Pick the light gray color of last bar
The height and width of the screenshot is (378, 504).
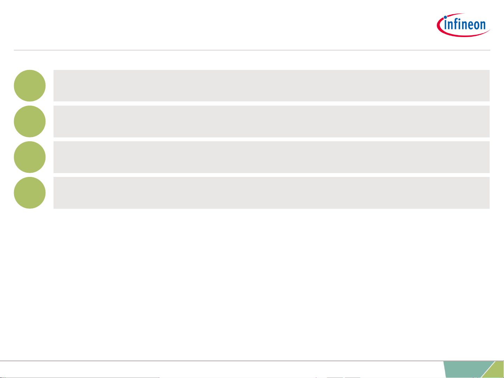[x=271, y=193]
